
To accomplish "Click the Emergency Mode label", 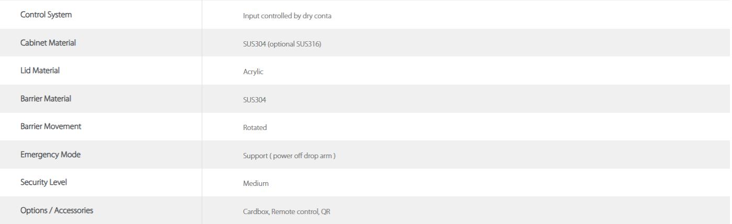I will [50, 155].
